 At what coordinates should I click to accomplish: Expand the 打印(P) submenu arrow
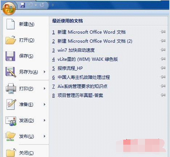[x=45, y=89]
